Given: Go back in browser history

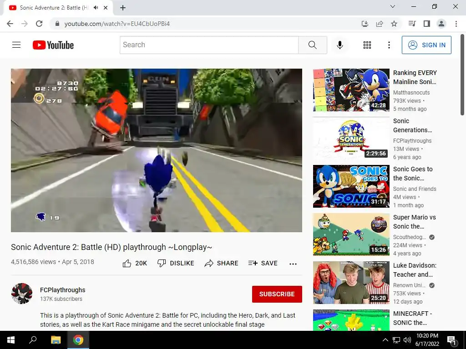Looking at the screenshot, I should coord(10,24).
